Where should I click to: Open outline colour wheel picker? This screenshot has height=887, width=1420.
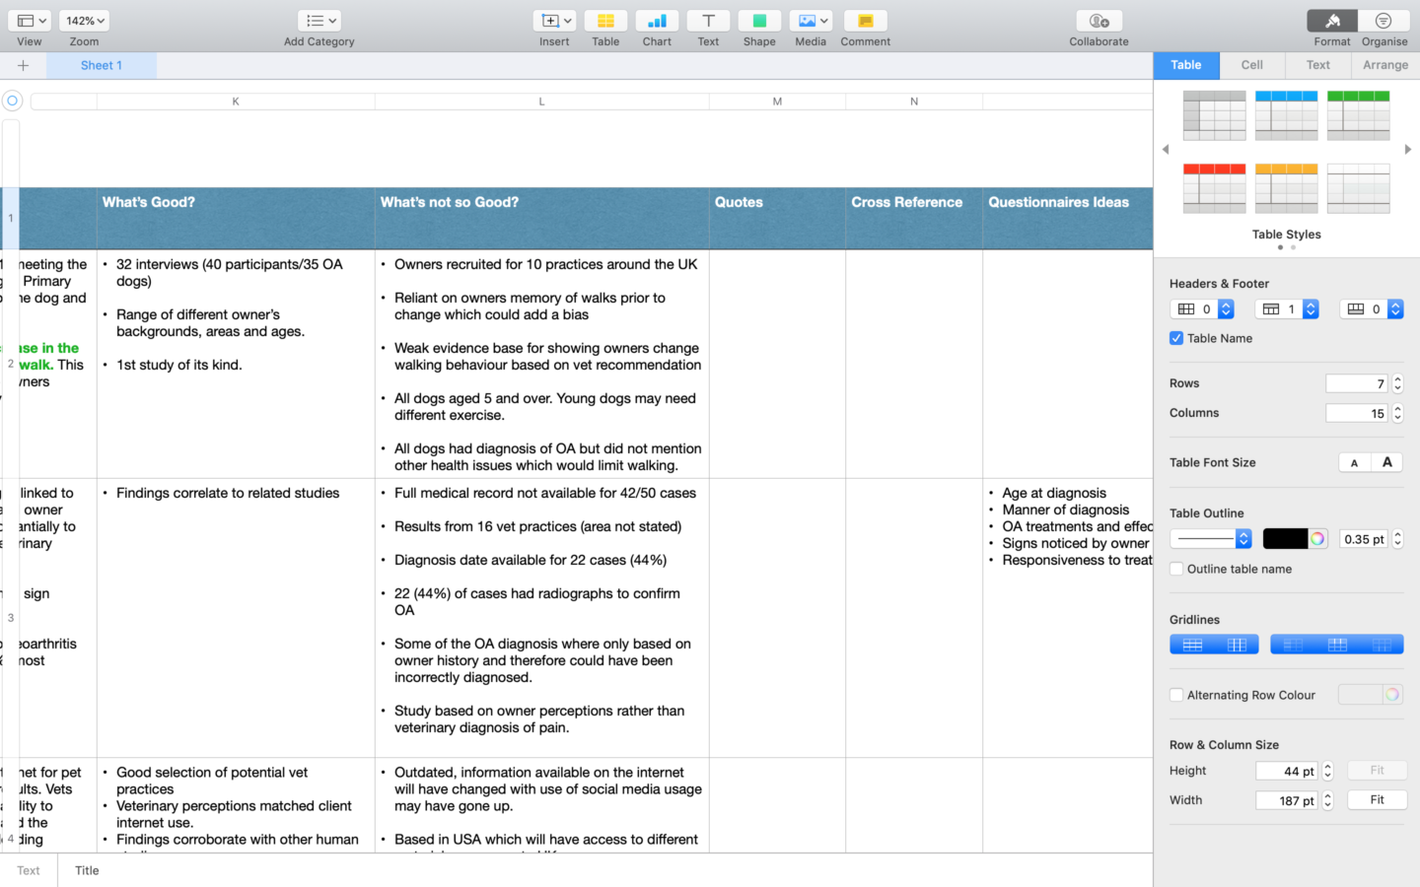tap(1317, 539)
